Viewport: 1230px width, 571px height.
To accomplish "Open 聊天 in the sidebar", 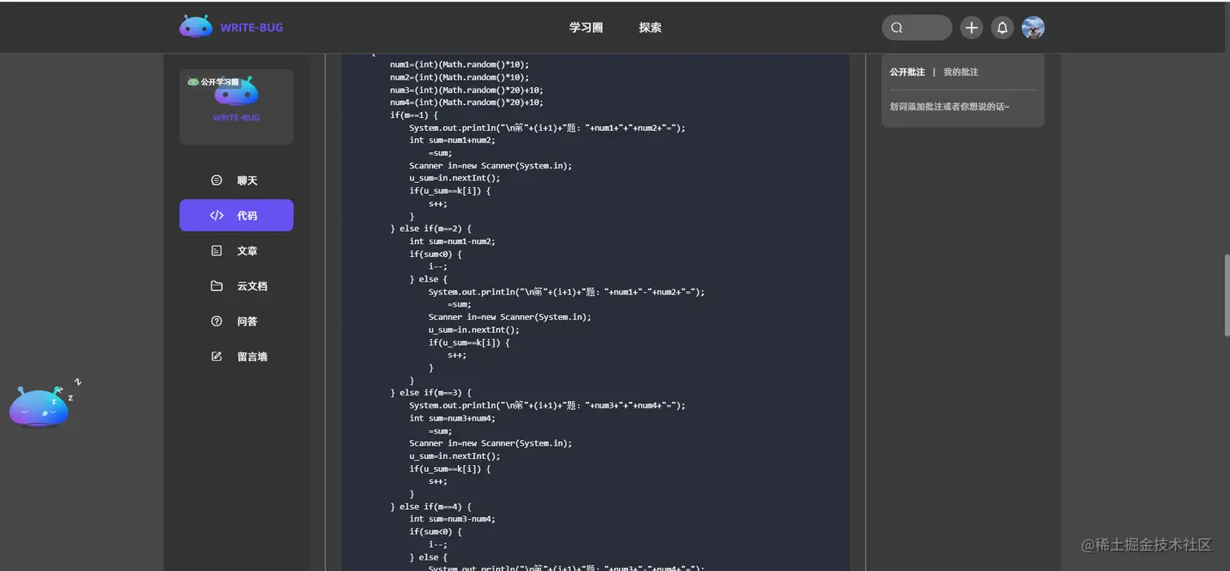I will coord(236,181).
